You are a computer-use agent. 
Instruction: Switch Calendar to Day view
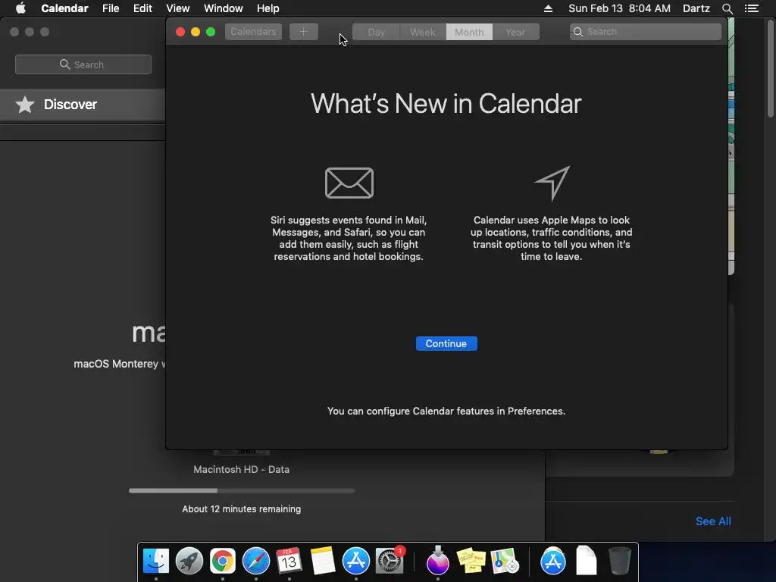pos(376,32)
